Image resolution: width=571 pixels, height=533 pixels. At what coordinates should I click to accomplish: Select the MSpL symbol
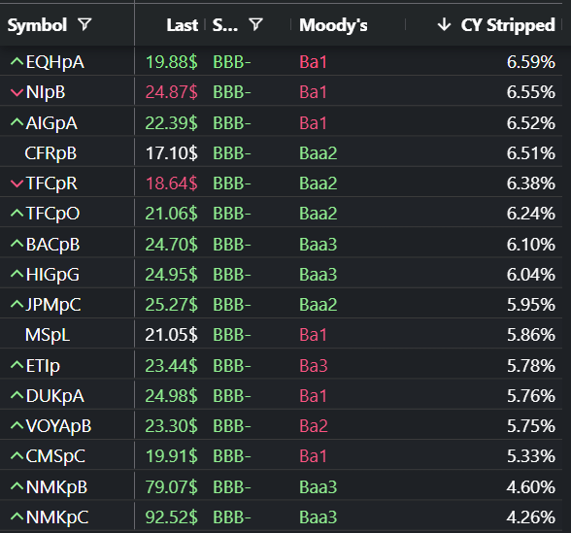point(48,335)
